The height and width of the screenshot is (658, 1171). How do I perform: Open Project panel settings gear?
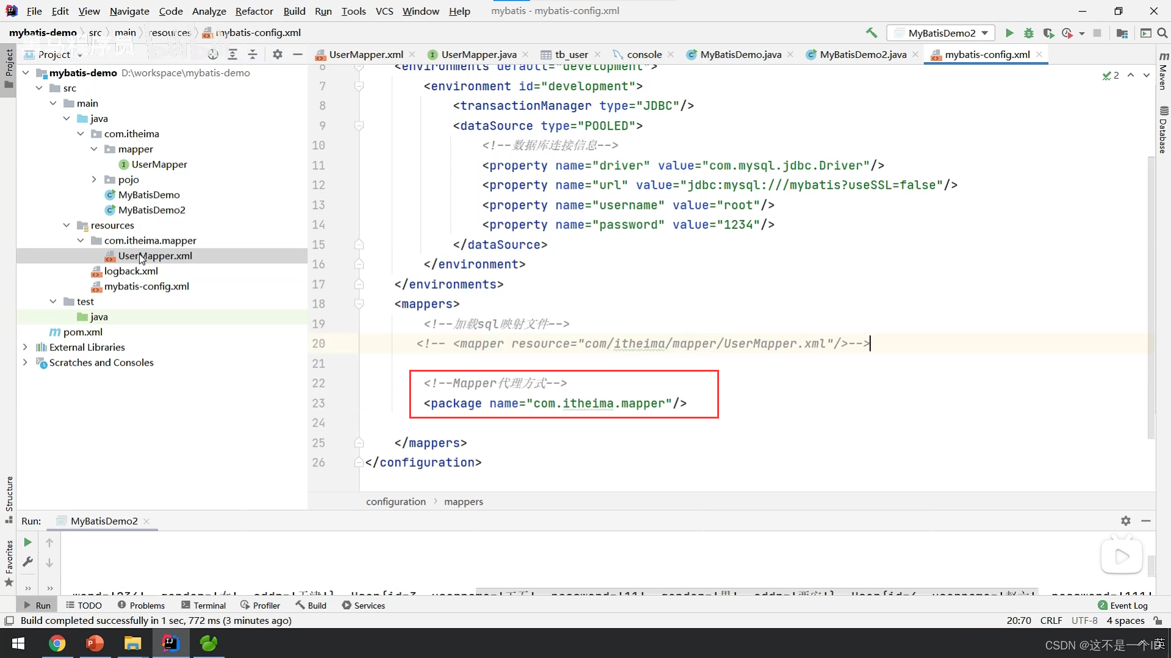pos(278,54)
